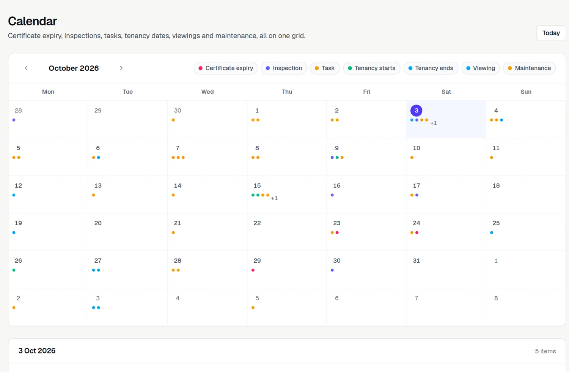Select Saturday 31 October
The width and height of the screenshot is (569, 372).
(446, 269)
